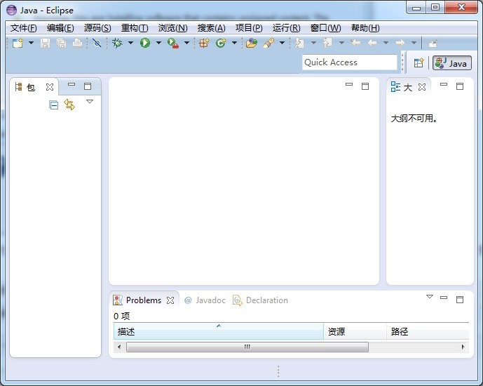483x386 pixels.
Task: Minimize the Outline view
Action: pos(444,84)
